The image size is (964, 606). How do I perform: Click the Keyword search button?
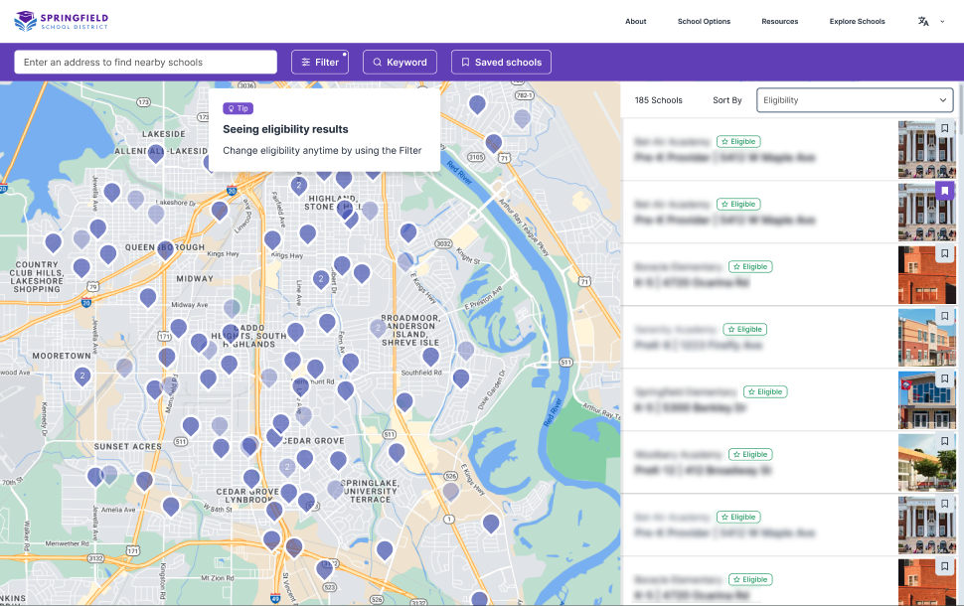(400, 62)
